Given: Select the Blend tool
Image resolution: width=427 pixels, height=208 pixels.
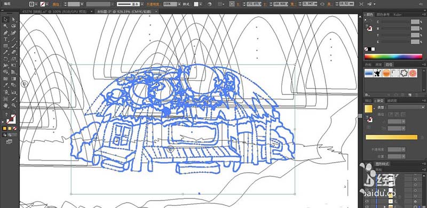Looking at the screenshot, I should click(14, 85).
